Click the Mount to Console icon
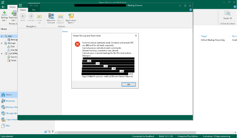The image size is (237, 138). (51, 16)
